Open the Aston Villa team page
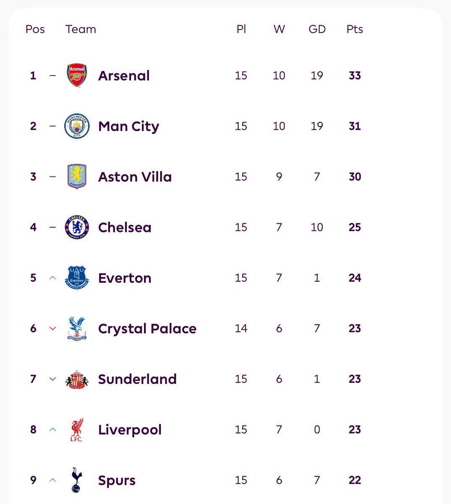This screenshot has height=504, width=451. pos(135,177)
